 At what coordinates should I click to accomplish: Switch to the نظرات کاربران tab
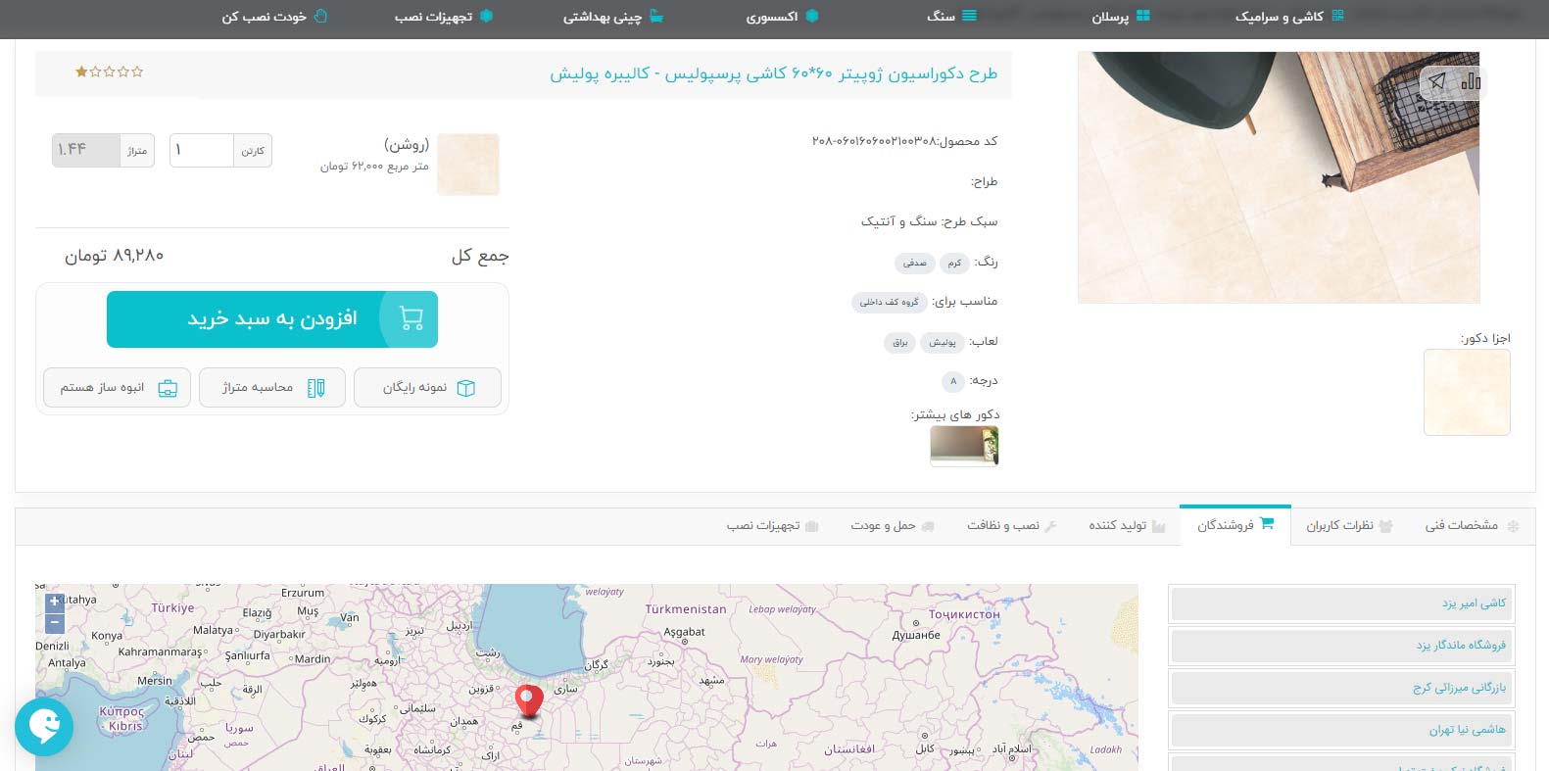[x=1349, y=526]
